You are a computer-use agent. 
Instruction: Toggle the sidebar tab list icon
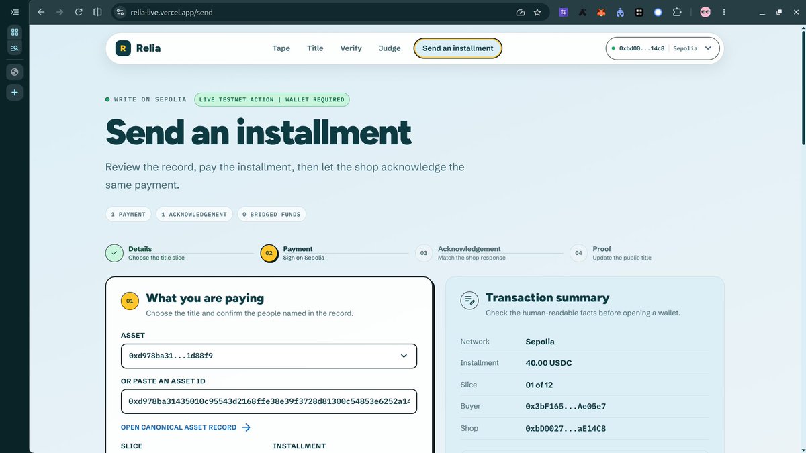(x=15, y=12)
